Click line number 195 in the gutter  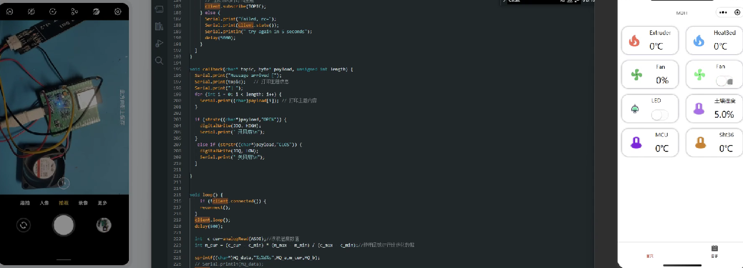tap(177, 69)
